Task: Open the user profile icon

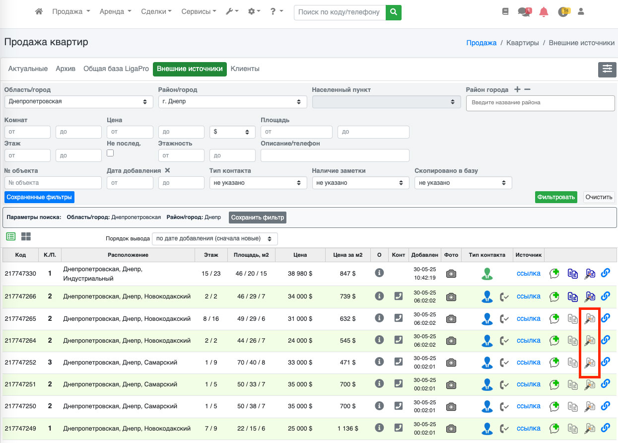Action: 581,11
